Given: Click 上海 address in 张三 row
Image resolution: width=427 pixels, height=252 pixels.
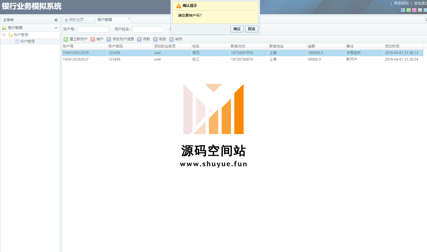Looking at the screenshot, I should click(x=288, y=59).
